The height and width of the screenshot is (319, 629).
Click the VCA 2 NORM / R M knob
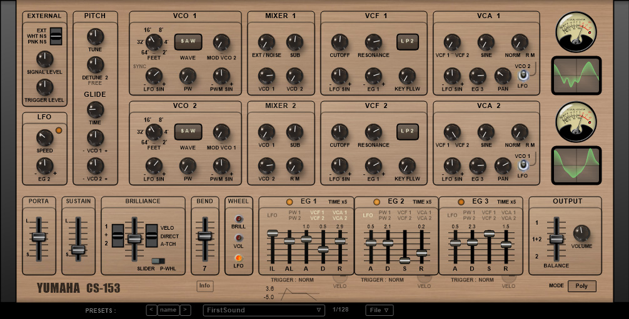(520, 132)
